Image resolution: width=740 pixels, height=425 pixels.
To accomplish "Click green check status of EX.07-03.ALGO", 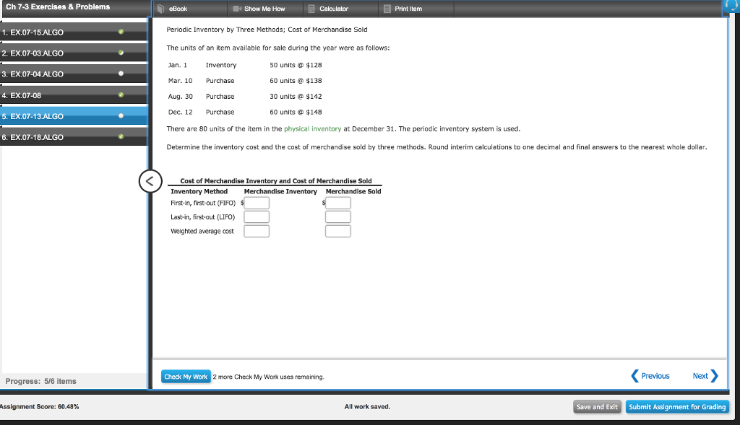I will point(121,52).
